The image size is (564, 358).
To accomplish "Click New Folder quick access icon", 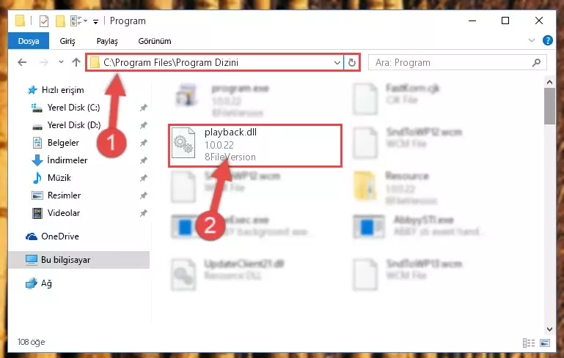I will tap(60, 21).
